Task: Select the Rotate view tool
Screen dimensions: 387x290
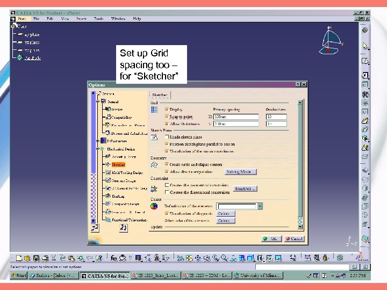Action: pos(207,258)
